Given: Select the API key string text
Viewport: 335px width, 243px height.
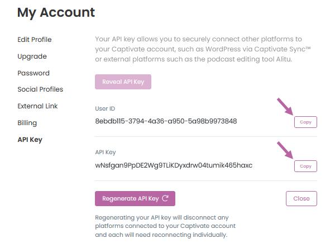Looking at the screenshot, I should tap(174, 165).
